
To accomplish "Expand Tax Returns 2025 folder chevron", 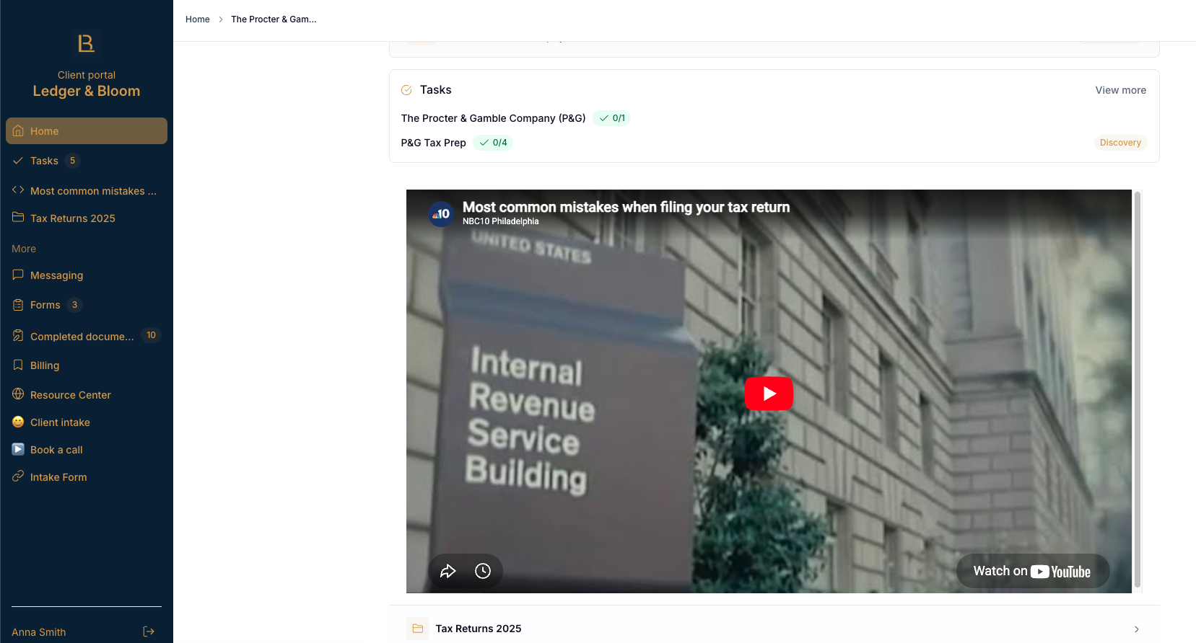I will pyautogui.click(x=1137, y=629).
